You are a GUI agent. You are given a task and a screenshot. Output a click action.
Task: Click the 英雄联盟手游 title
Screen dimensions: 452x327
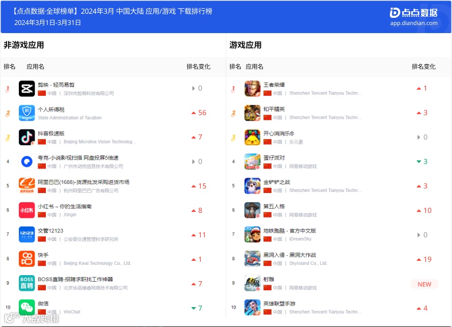click(279, 304)
